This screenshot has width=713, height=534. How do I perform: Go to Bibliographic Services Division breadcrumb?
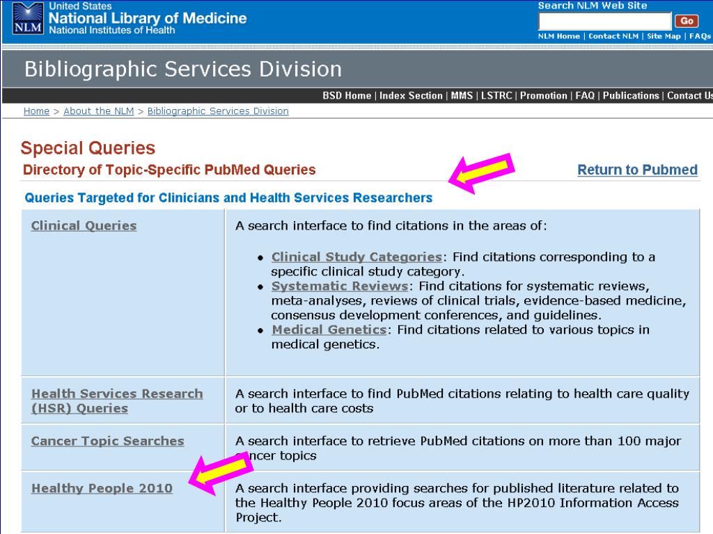click(218, 111)
